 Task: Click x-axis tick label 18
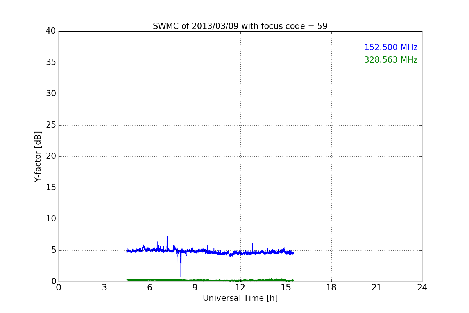coord(331,288)
